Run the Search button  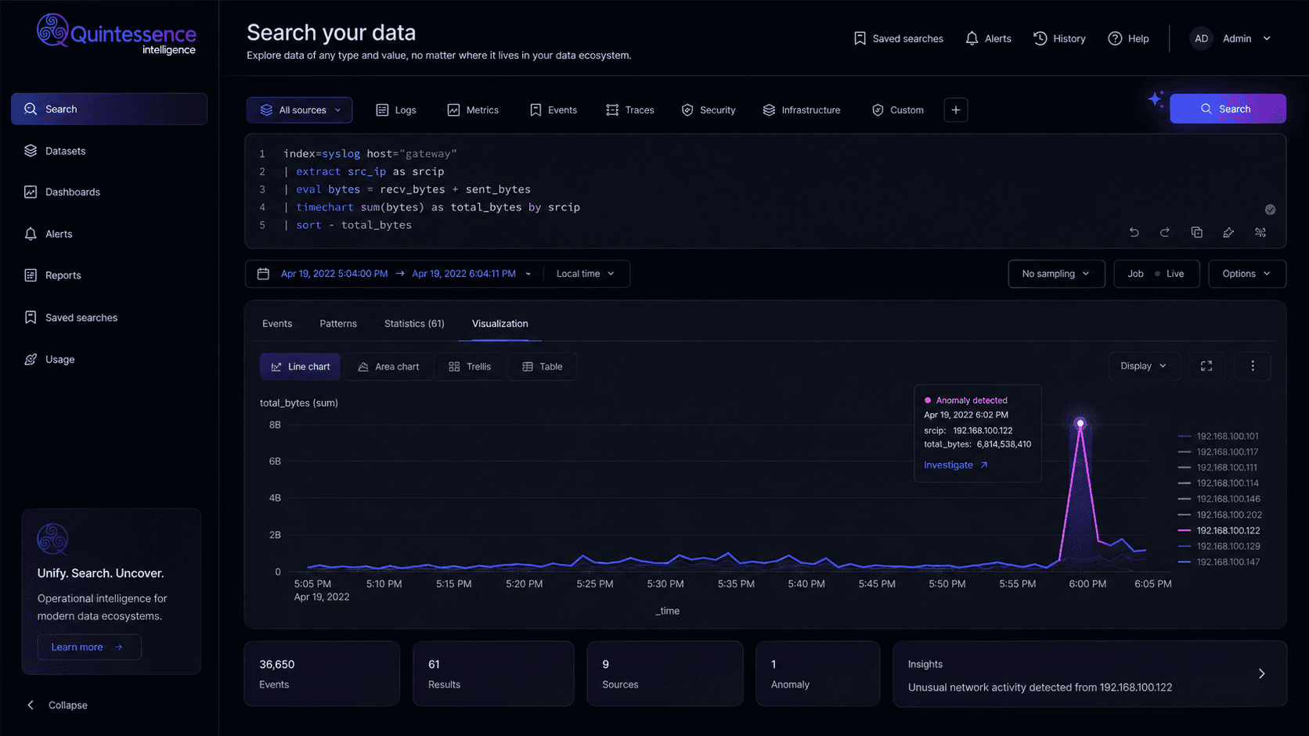click(1228, 109)
